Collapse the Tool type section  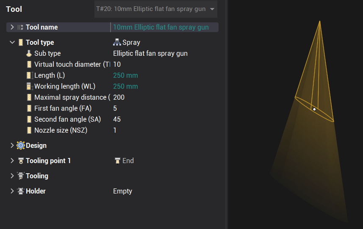pos(12,42)
